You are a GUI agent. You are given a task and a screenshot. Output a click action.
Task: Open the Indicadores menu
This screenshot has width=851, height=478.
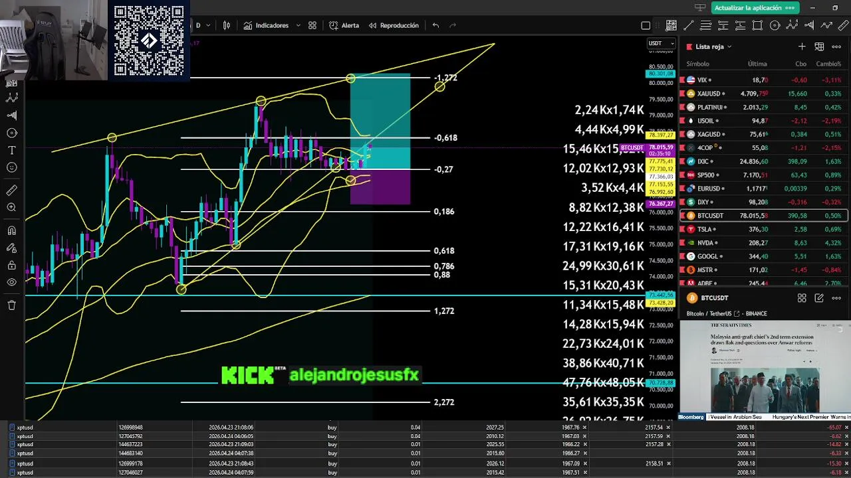click(x=266, y=25)
